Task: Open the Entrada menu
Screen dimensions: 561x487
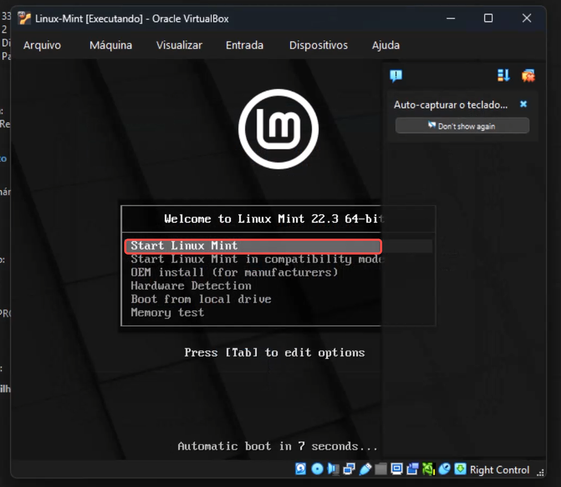Action: point(245,45)
